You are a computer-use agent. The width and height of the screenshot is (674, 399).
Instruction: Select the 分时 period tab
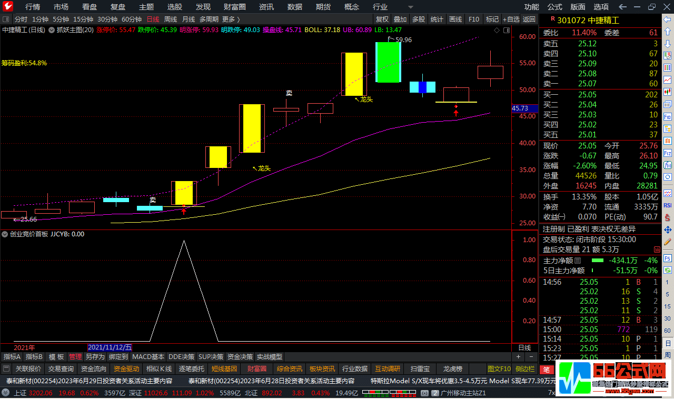click(21, 19)
